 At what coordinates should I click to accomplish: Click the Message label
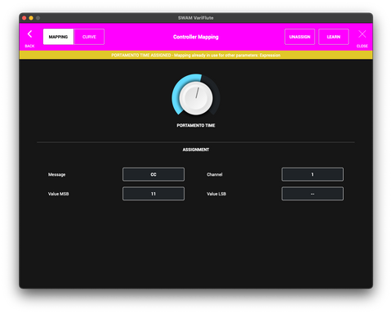tap(56, 174)
